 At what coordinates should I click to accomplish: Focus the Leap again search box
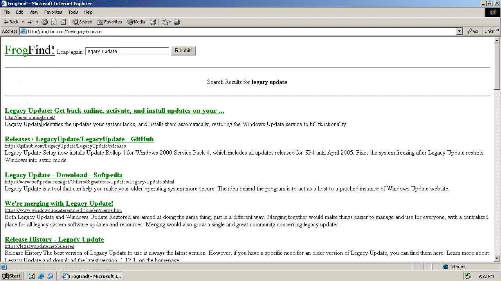(127, 51)
